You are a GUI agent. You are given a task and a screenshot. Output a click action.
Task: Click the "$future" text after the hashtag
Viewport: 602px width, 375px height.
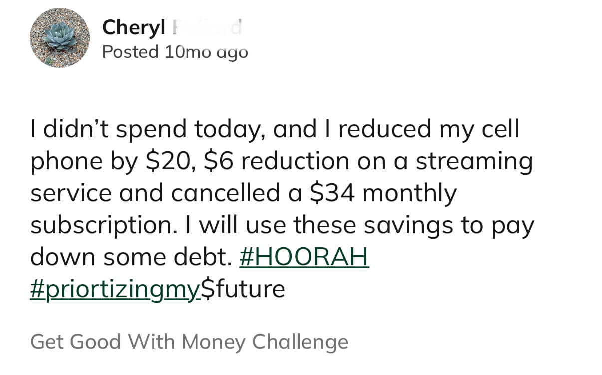pos(243,289)
